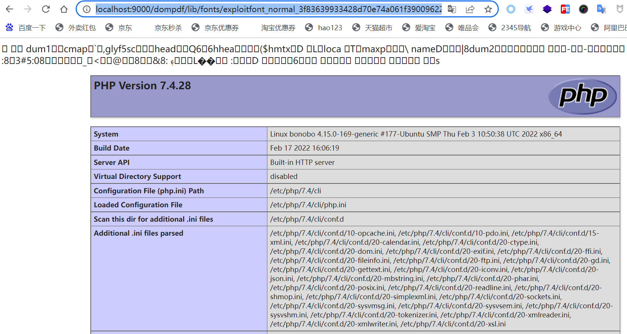Screen dimensions: 627x334
Task: Open the 游戏中心 bookmark
Action: point(561,28)
